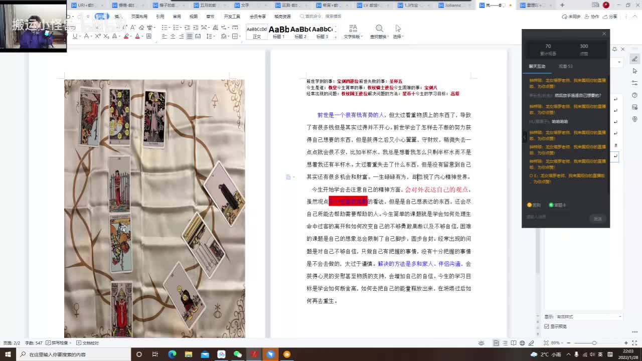
Task: Apply the Heading 3 style
Action: [x=322, y=32]
